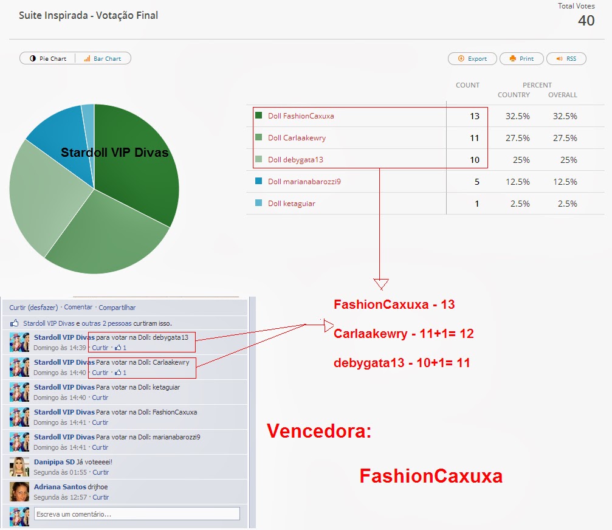The width and height of the screenshot is (612, 530).
Task: Click the blue marianabarozzi9 legend swatch
Action: click(258, 181)
